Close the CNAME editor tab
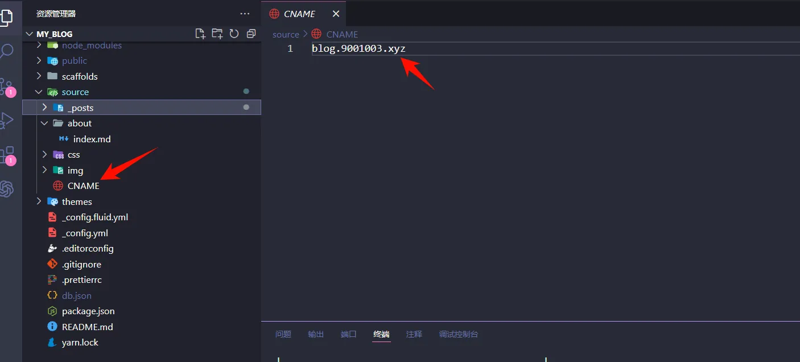 [x=336, y=14]
